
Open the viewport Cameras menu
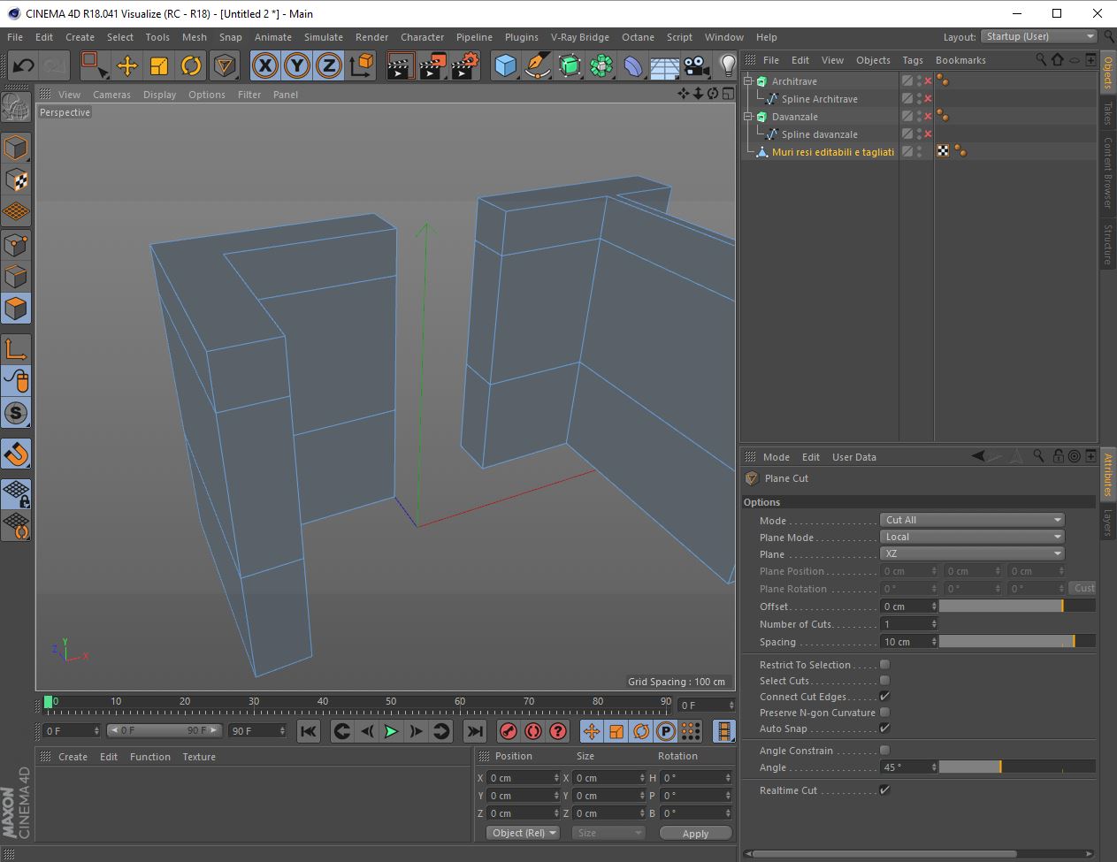[111, 95]
